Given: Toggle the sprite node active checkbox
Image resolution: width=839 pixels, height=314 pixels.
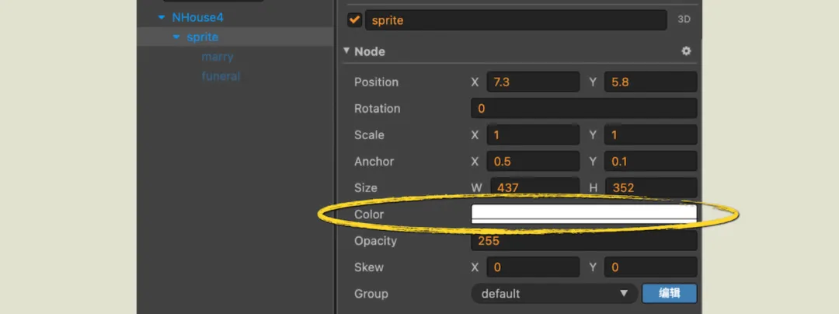Looking at the screenshot, I should 355,20.
